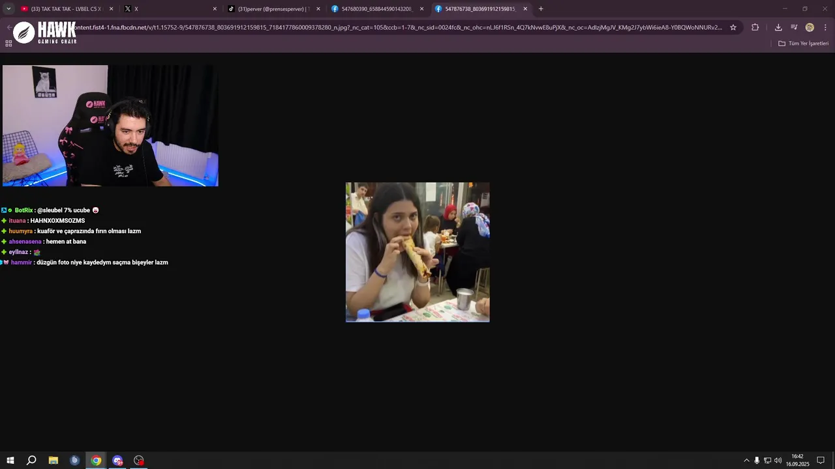Click the BotRix '@sleubel 7% ucube' chat message
Image resolution: width=835 pixels, height=469 pixels.
click(x=50, y=210)
